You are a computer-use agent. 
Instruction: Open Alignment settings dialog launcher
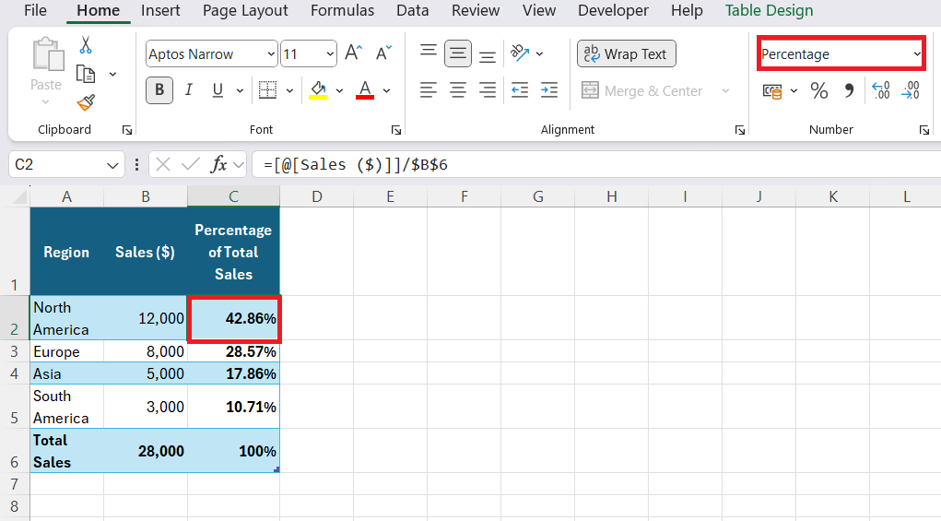pos(739,130)
